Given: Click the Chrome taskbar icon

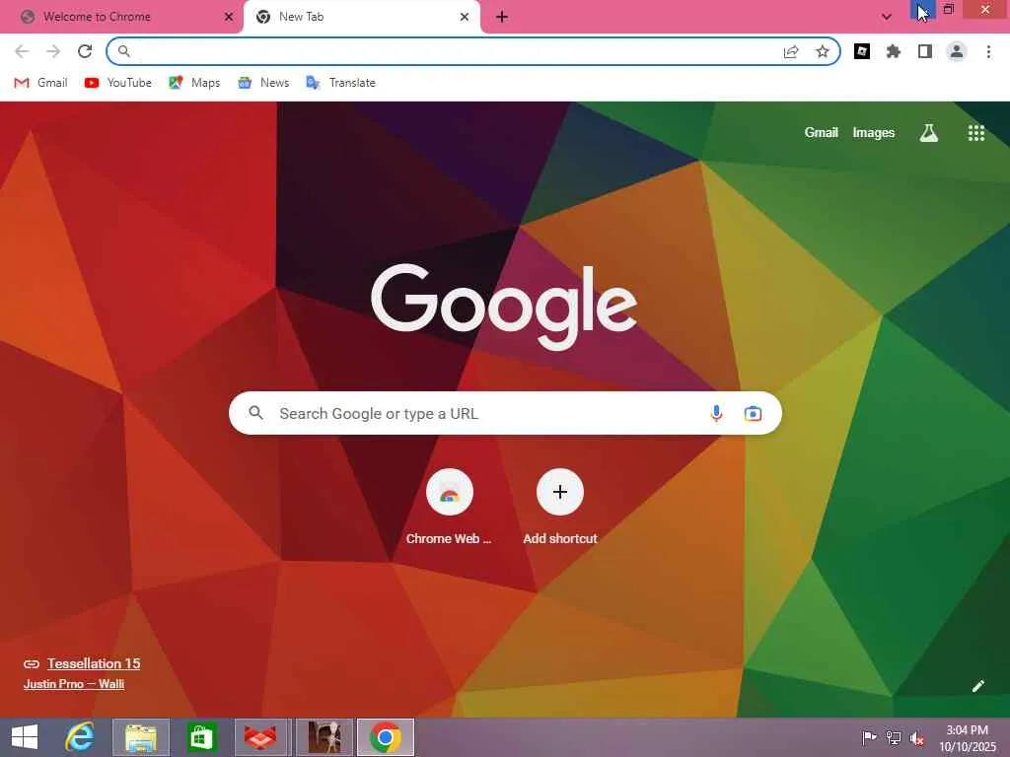Looking at the screenshot, I should tap(386, 737).
